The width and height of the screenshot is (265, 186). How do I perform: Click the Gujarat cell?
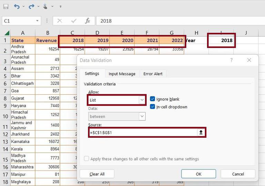(x=23, y=98)
